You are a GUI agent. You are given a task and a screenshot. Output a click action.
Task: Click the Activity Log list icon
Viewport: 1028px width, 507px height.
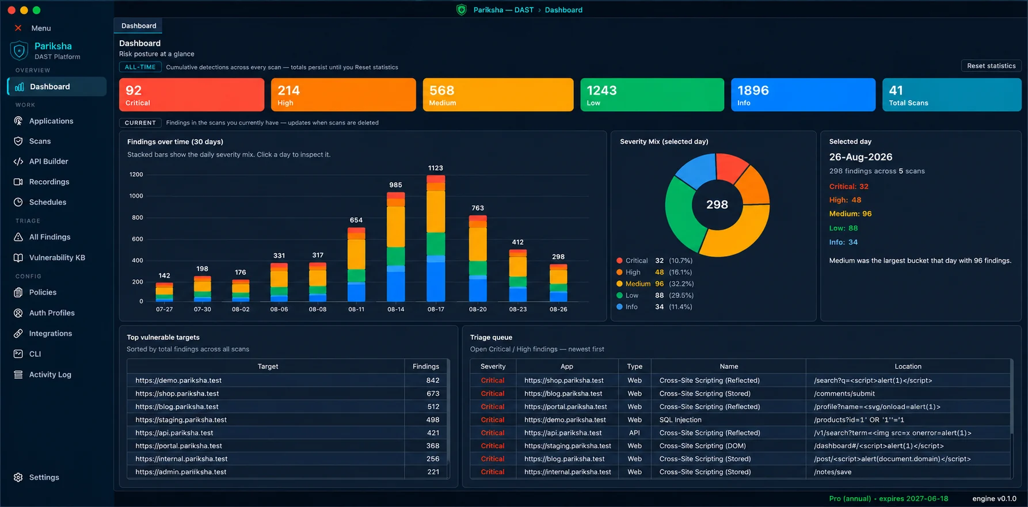18,375
